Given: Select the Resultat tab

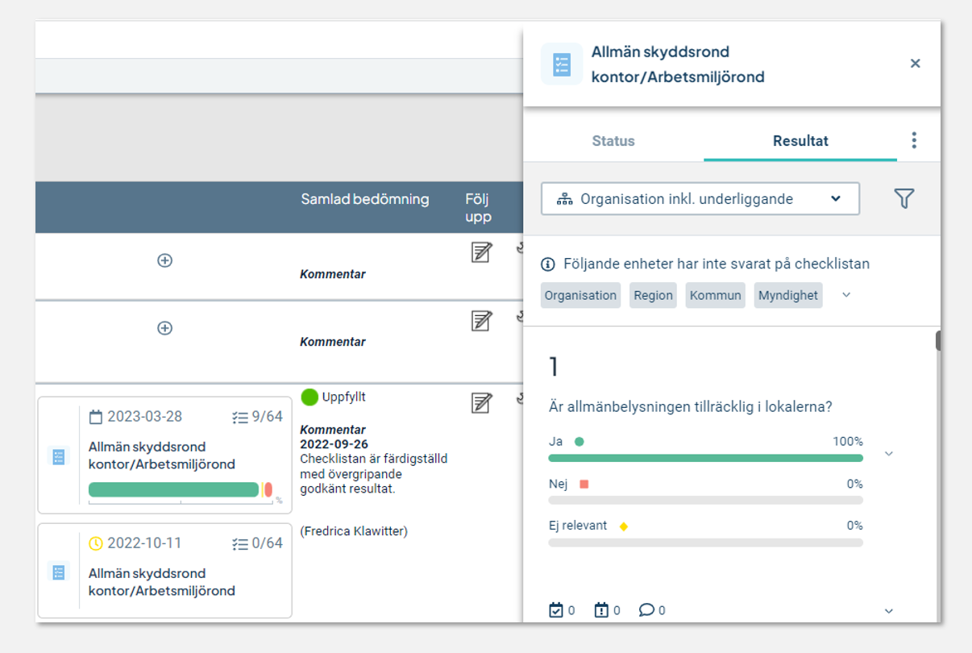Looking at the screenshot, I should tap(800, 140).
